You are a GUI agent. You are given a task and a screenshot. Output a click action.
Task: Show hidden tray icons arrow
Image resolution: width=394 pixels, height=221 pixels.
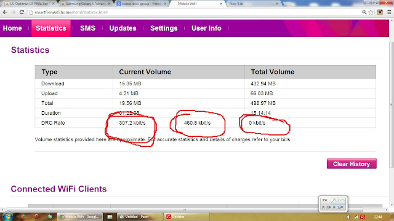coord(342,217)
